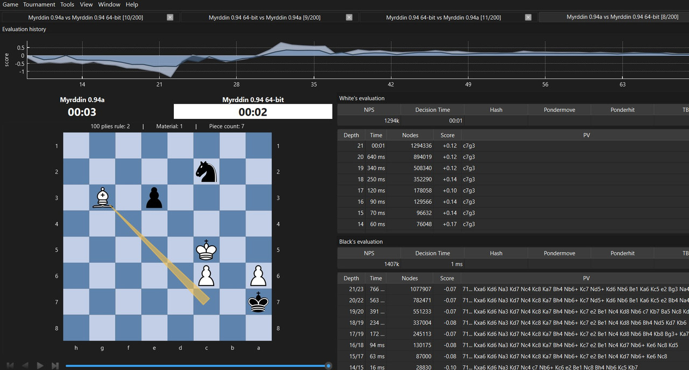Switch to game tab [11/200]
689x370 pixels.
[448, 17]
